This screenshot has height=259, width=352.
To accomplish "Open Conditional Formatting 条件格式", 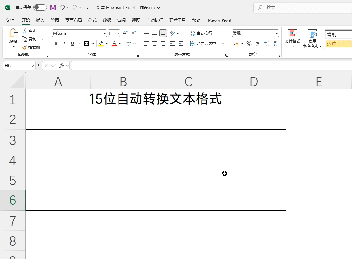I will pyautogui.click(x=293, y=38).
